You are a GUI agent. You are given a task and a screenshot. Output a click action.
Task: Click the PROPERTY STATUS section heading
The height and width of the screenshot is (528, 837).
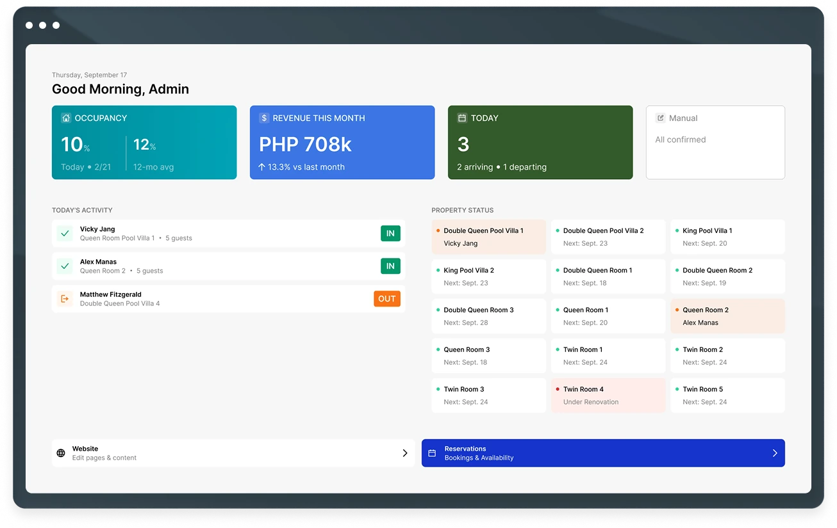463,210
